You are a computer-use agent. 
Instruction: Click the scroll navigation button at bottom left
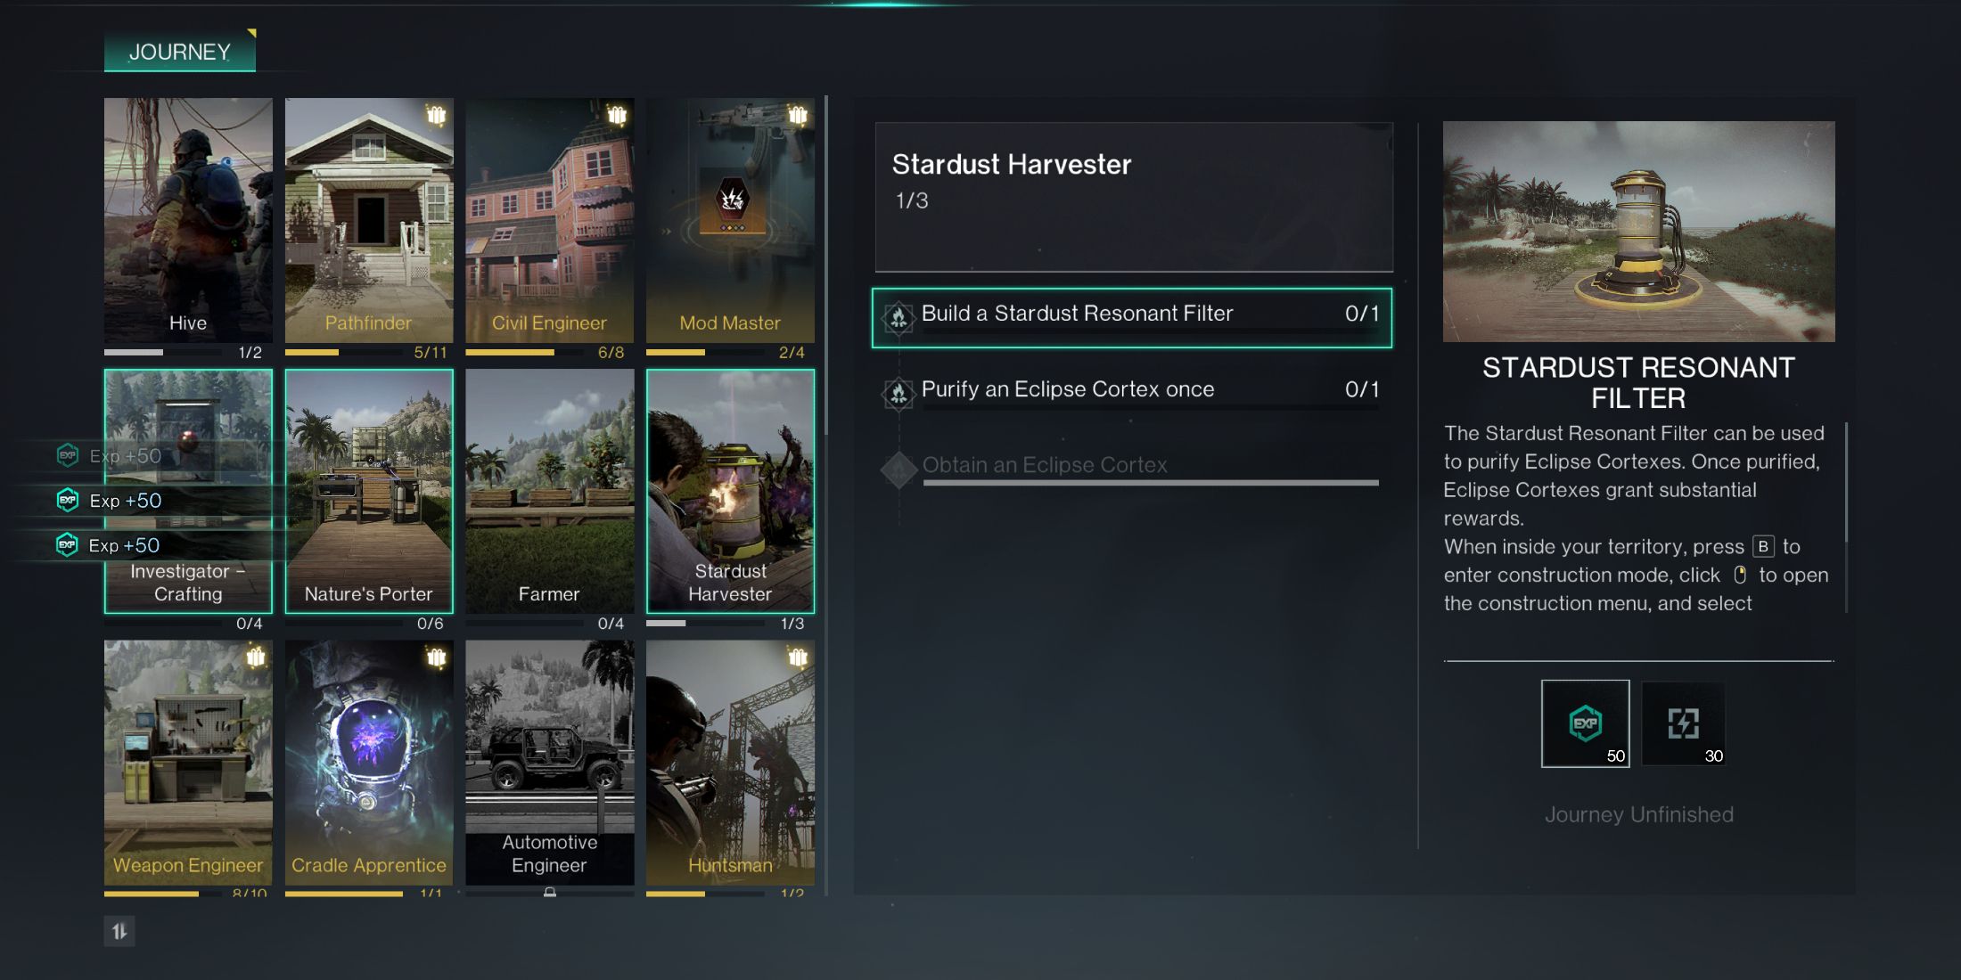120,928
